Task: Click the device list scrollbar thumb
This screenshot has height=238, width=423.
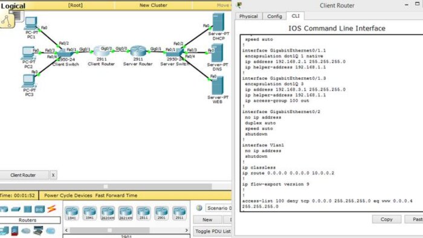Action: 109,230
